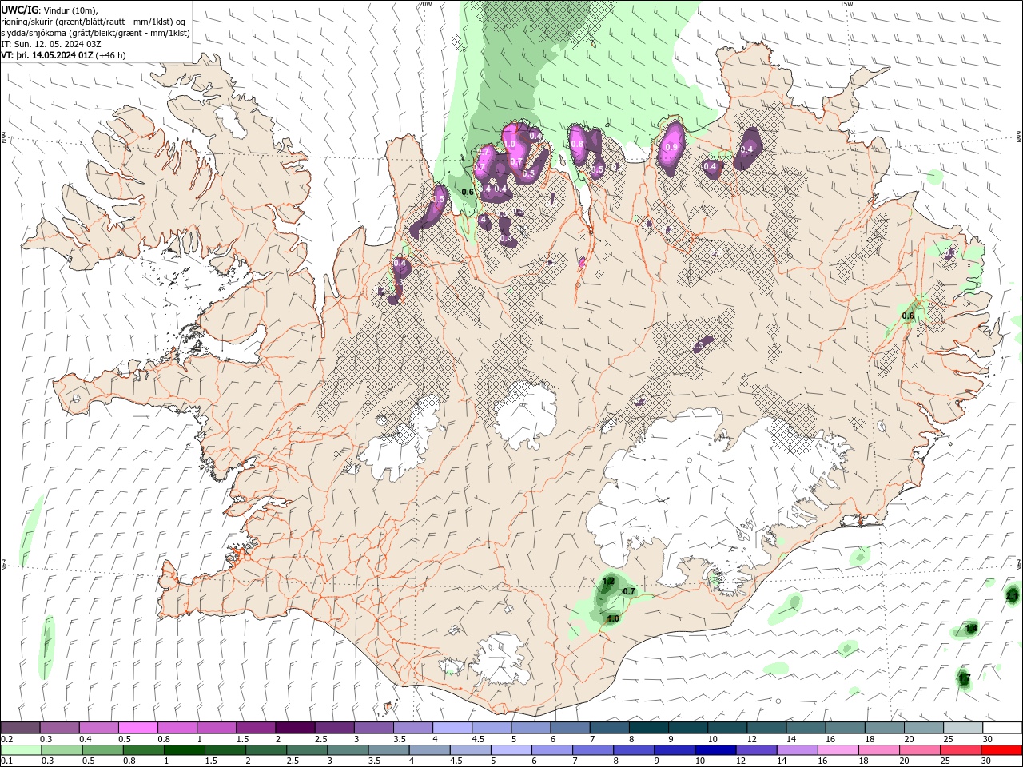Pick the violet 12 mm rain-scale swatch

click(x=755, y=750)
